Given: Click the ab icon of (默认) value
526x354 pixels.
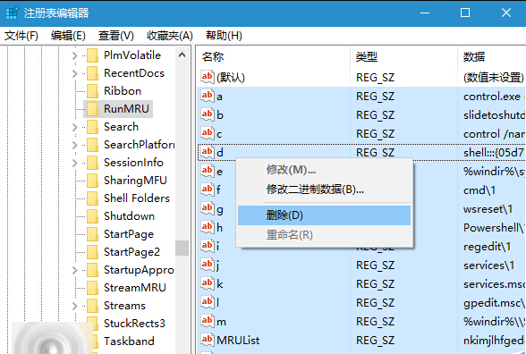Looking at the screenshot, I should (x=208, y=77).
